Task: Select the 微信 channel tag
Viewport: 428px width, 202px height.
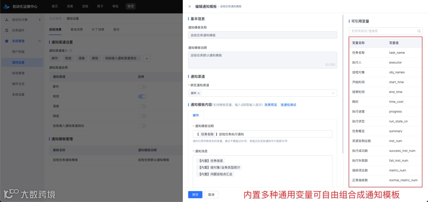Action: coord(95,58)
